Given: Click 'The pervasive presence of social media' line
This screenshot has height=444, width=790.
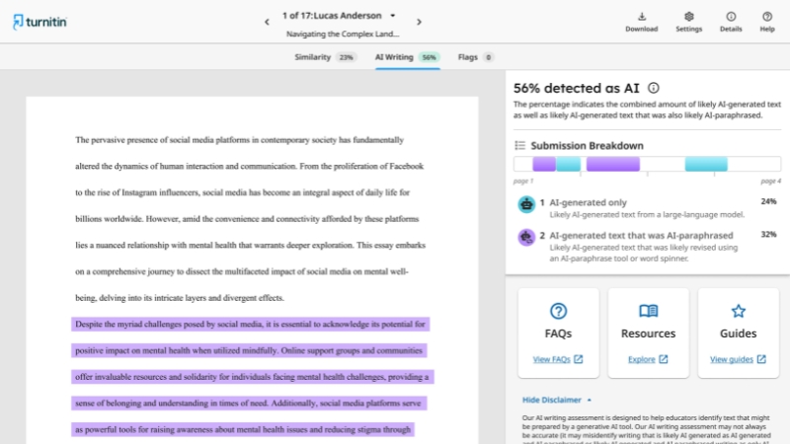Looking at the screenshot, I should (x=239, y=140).
